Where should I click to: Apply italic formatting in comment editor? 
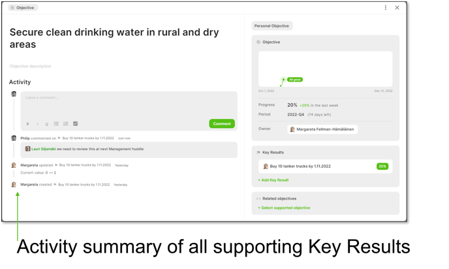[37, 124]
